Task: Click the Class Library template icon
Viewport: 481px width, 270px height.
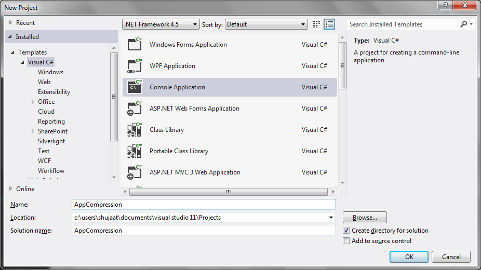Action: click(135, 130)
